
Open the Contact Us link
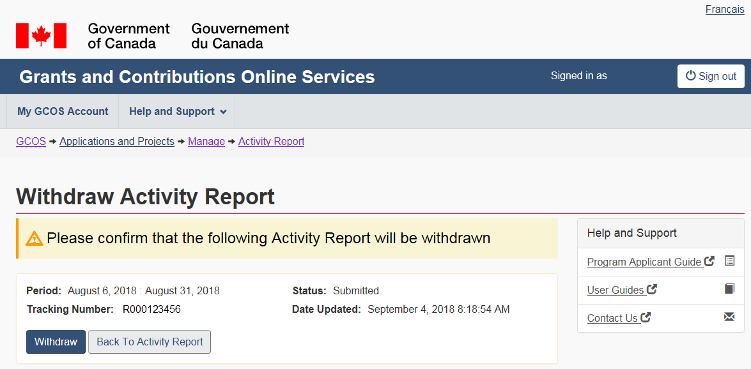612,319
